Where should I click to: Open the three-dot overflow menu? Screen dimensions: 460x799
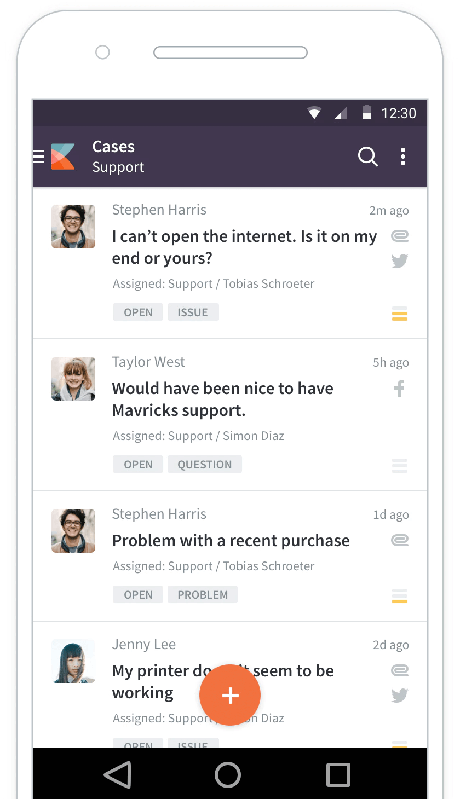(403, 157)
